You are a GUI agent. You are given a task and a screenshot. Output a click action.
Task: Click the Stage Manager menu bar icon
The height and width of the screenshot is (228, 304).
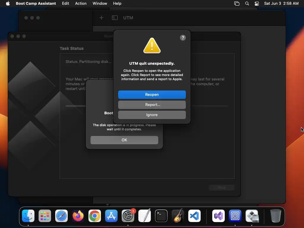point(237,4)
